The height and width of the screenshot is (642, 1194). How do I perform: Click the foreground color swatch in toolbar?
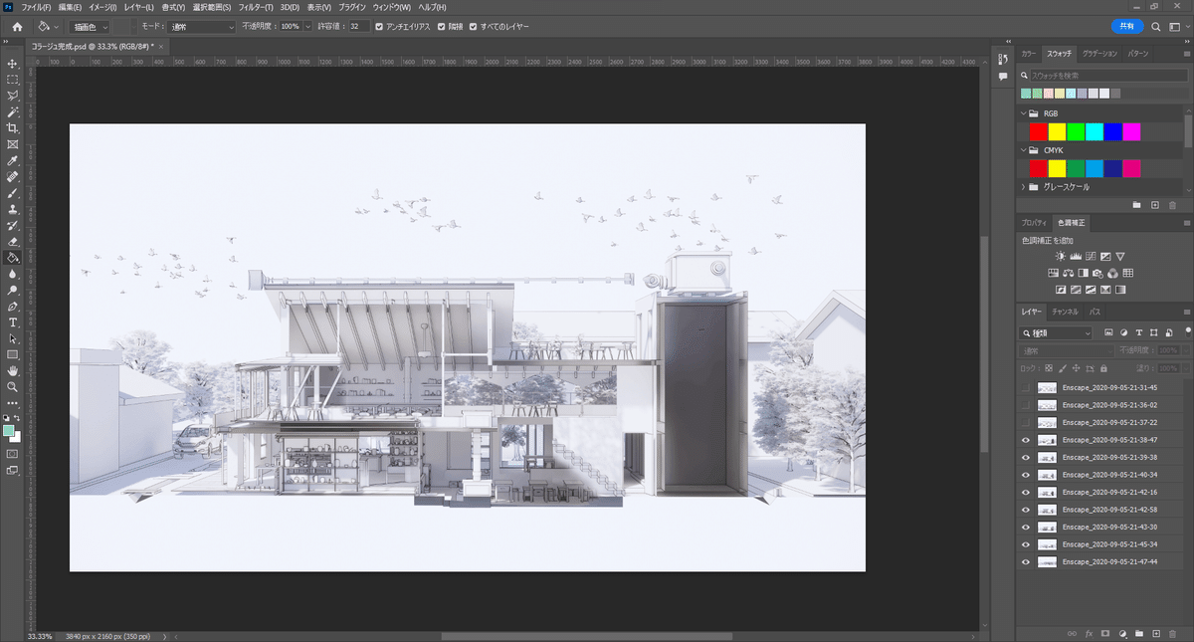point(9,431)
